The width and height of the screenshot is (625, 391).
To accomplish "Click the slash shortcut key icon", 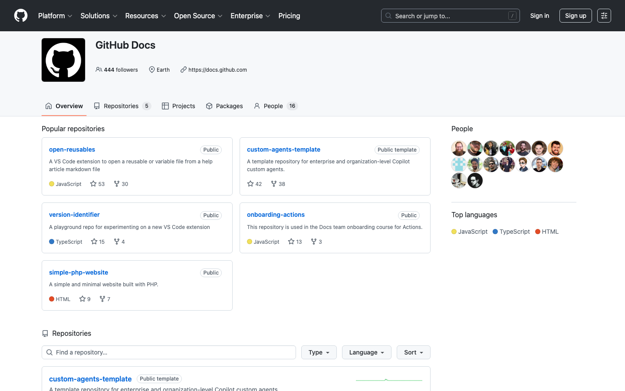I will tap(512, 16).
